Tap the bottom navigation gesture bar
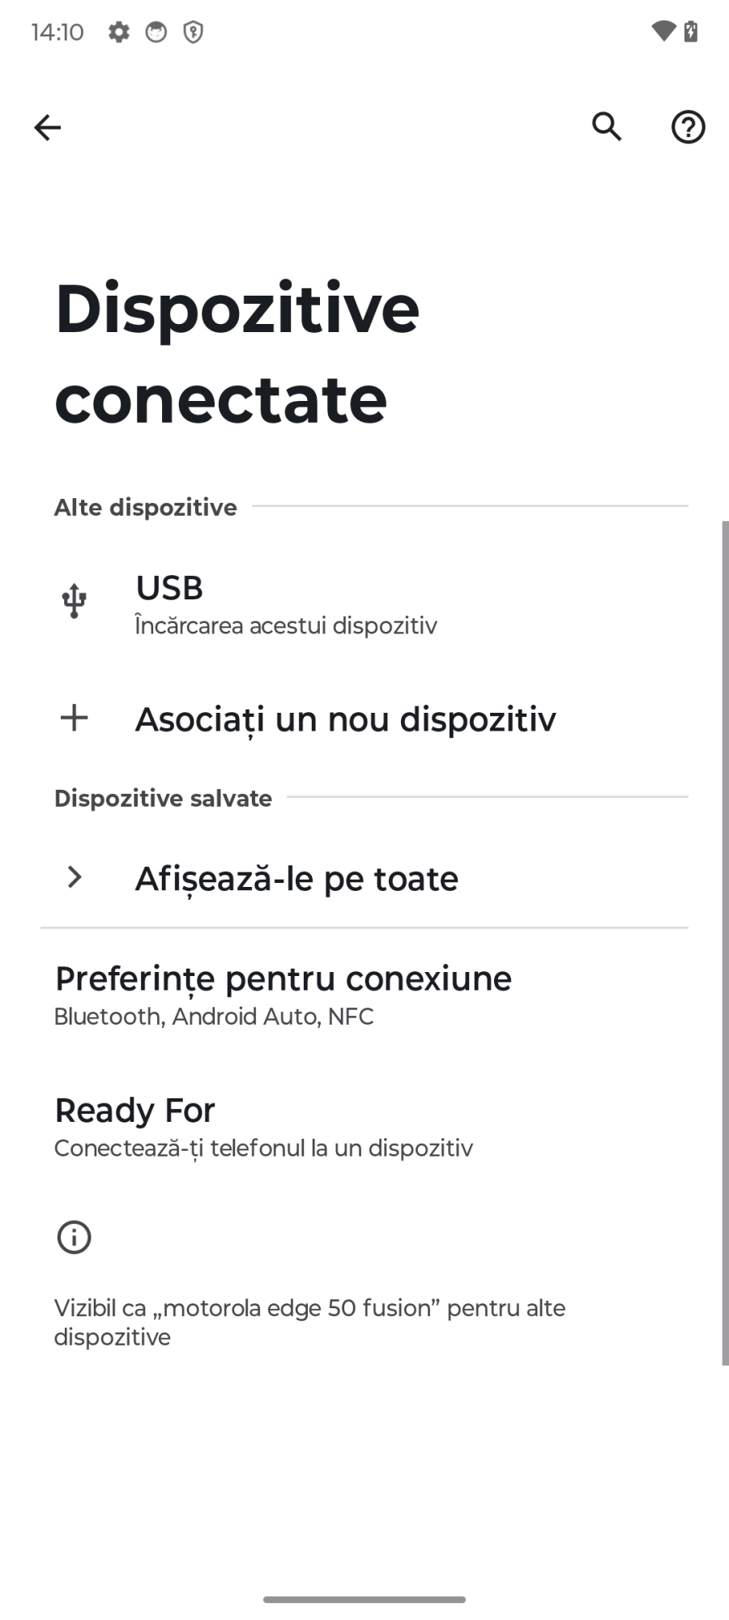The image size is (729, 1620). (364, 1600)
